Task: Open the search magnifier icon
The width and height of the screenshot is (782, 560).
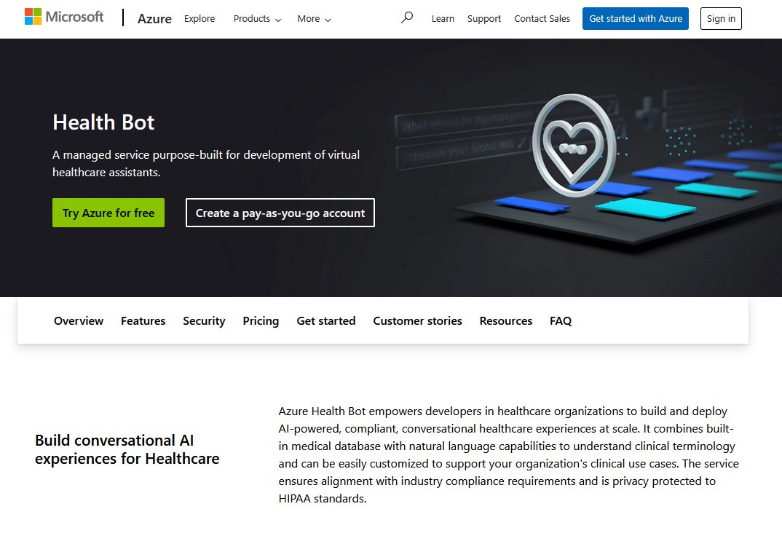Action: coord(407,18)
